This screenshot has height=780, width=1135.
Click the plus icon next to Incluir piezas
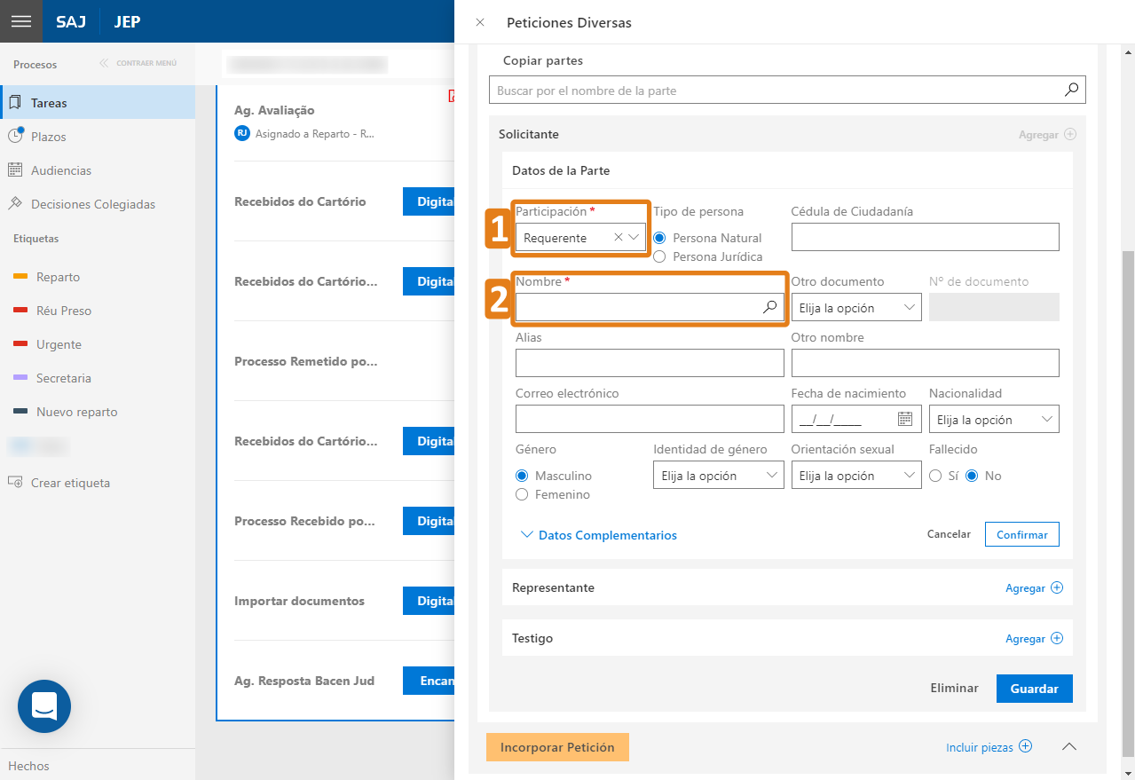coord(1026,746)
